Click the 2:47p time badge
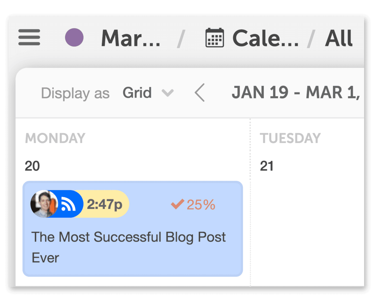The image size is (373, 301). 105,204
